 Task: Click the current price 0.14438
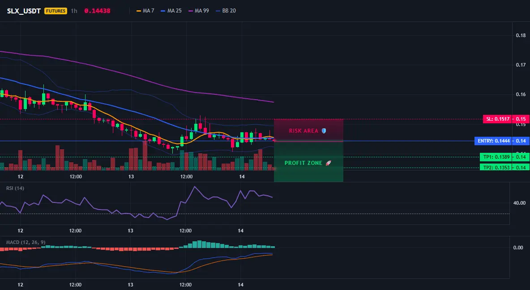97,11
